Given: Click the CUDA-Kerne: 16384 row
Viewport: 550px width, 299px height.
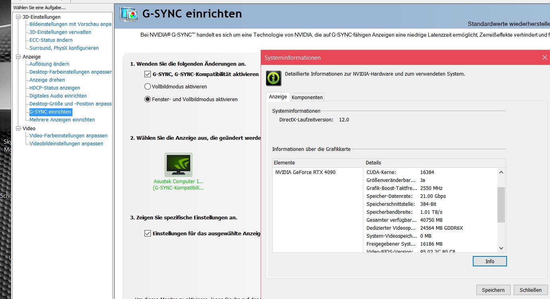Looking at the screenshot, I should click(431, 172).
